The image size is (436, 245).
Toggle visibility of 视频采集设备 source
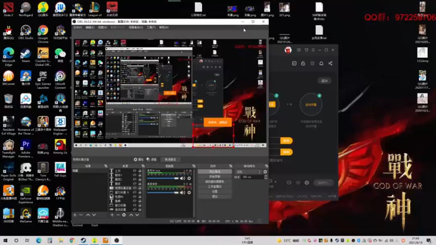(x=135, y=188)
